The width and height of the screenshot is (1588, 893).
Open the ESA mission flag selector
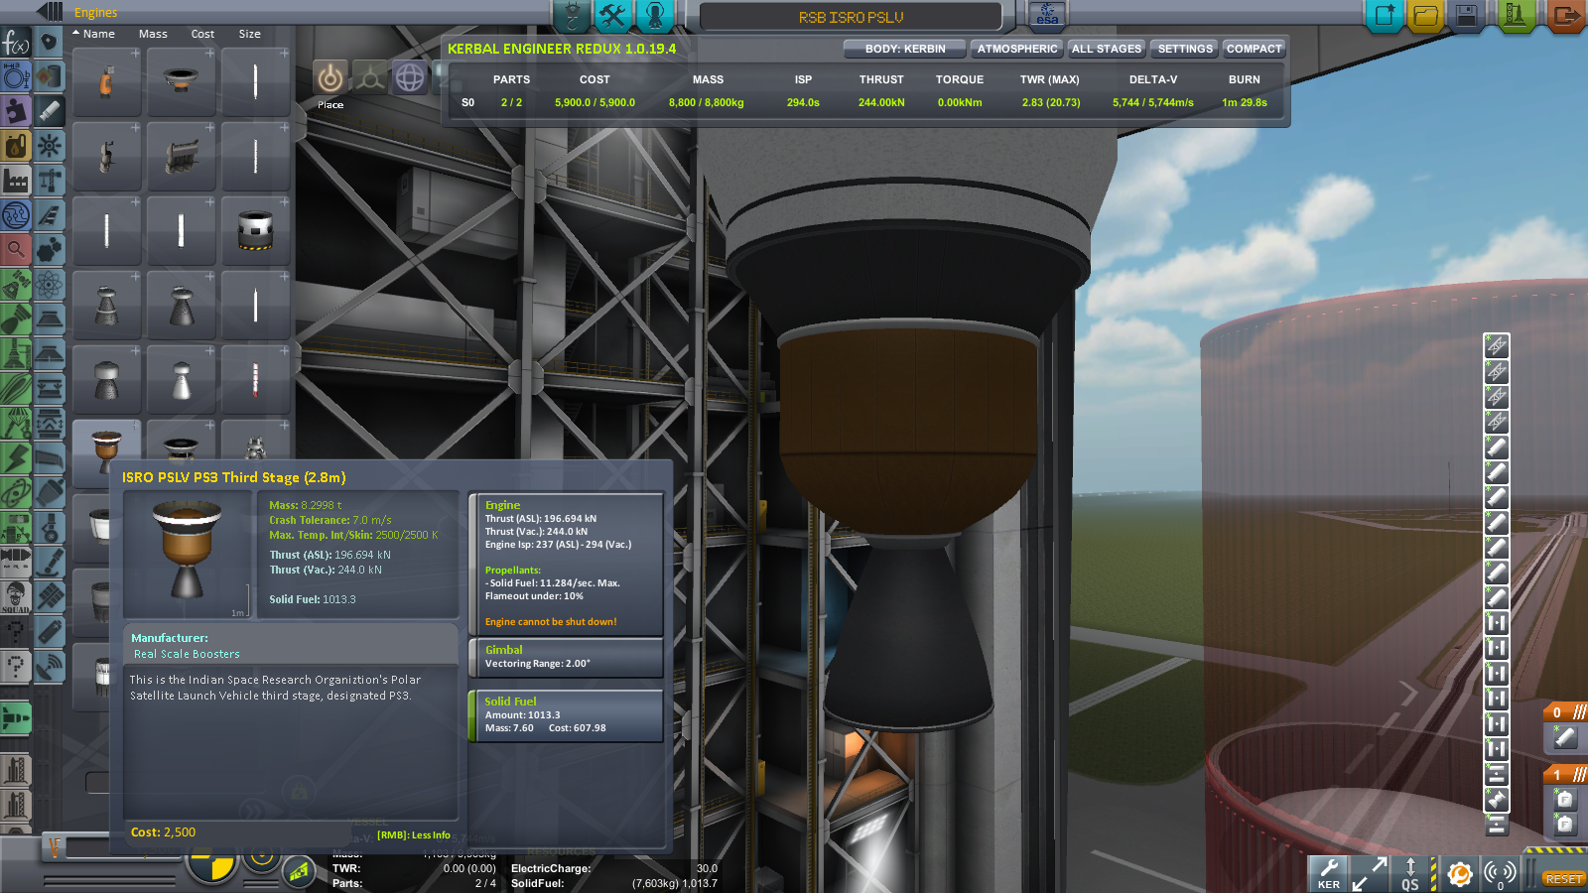1047,15
